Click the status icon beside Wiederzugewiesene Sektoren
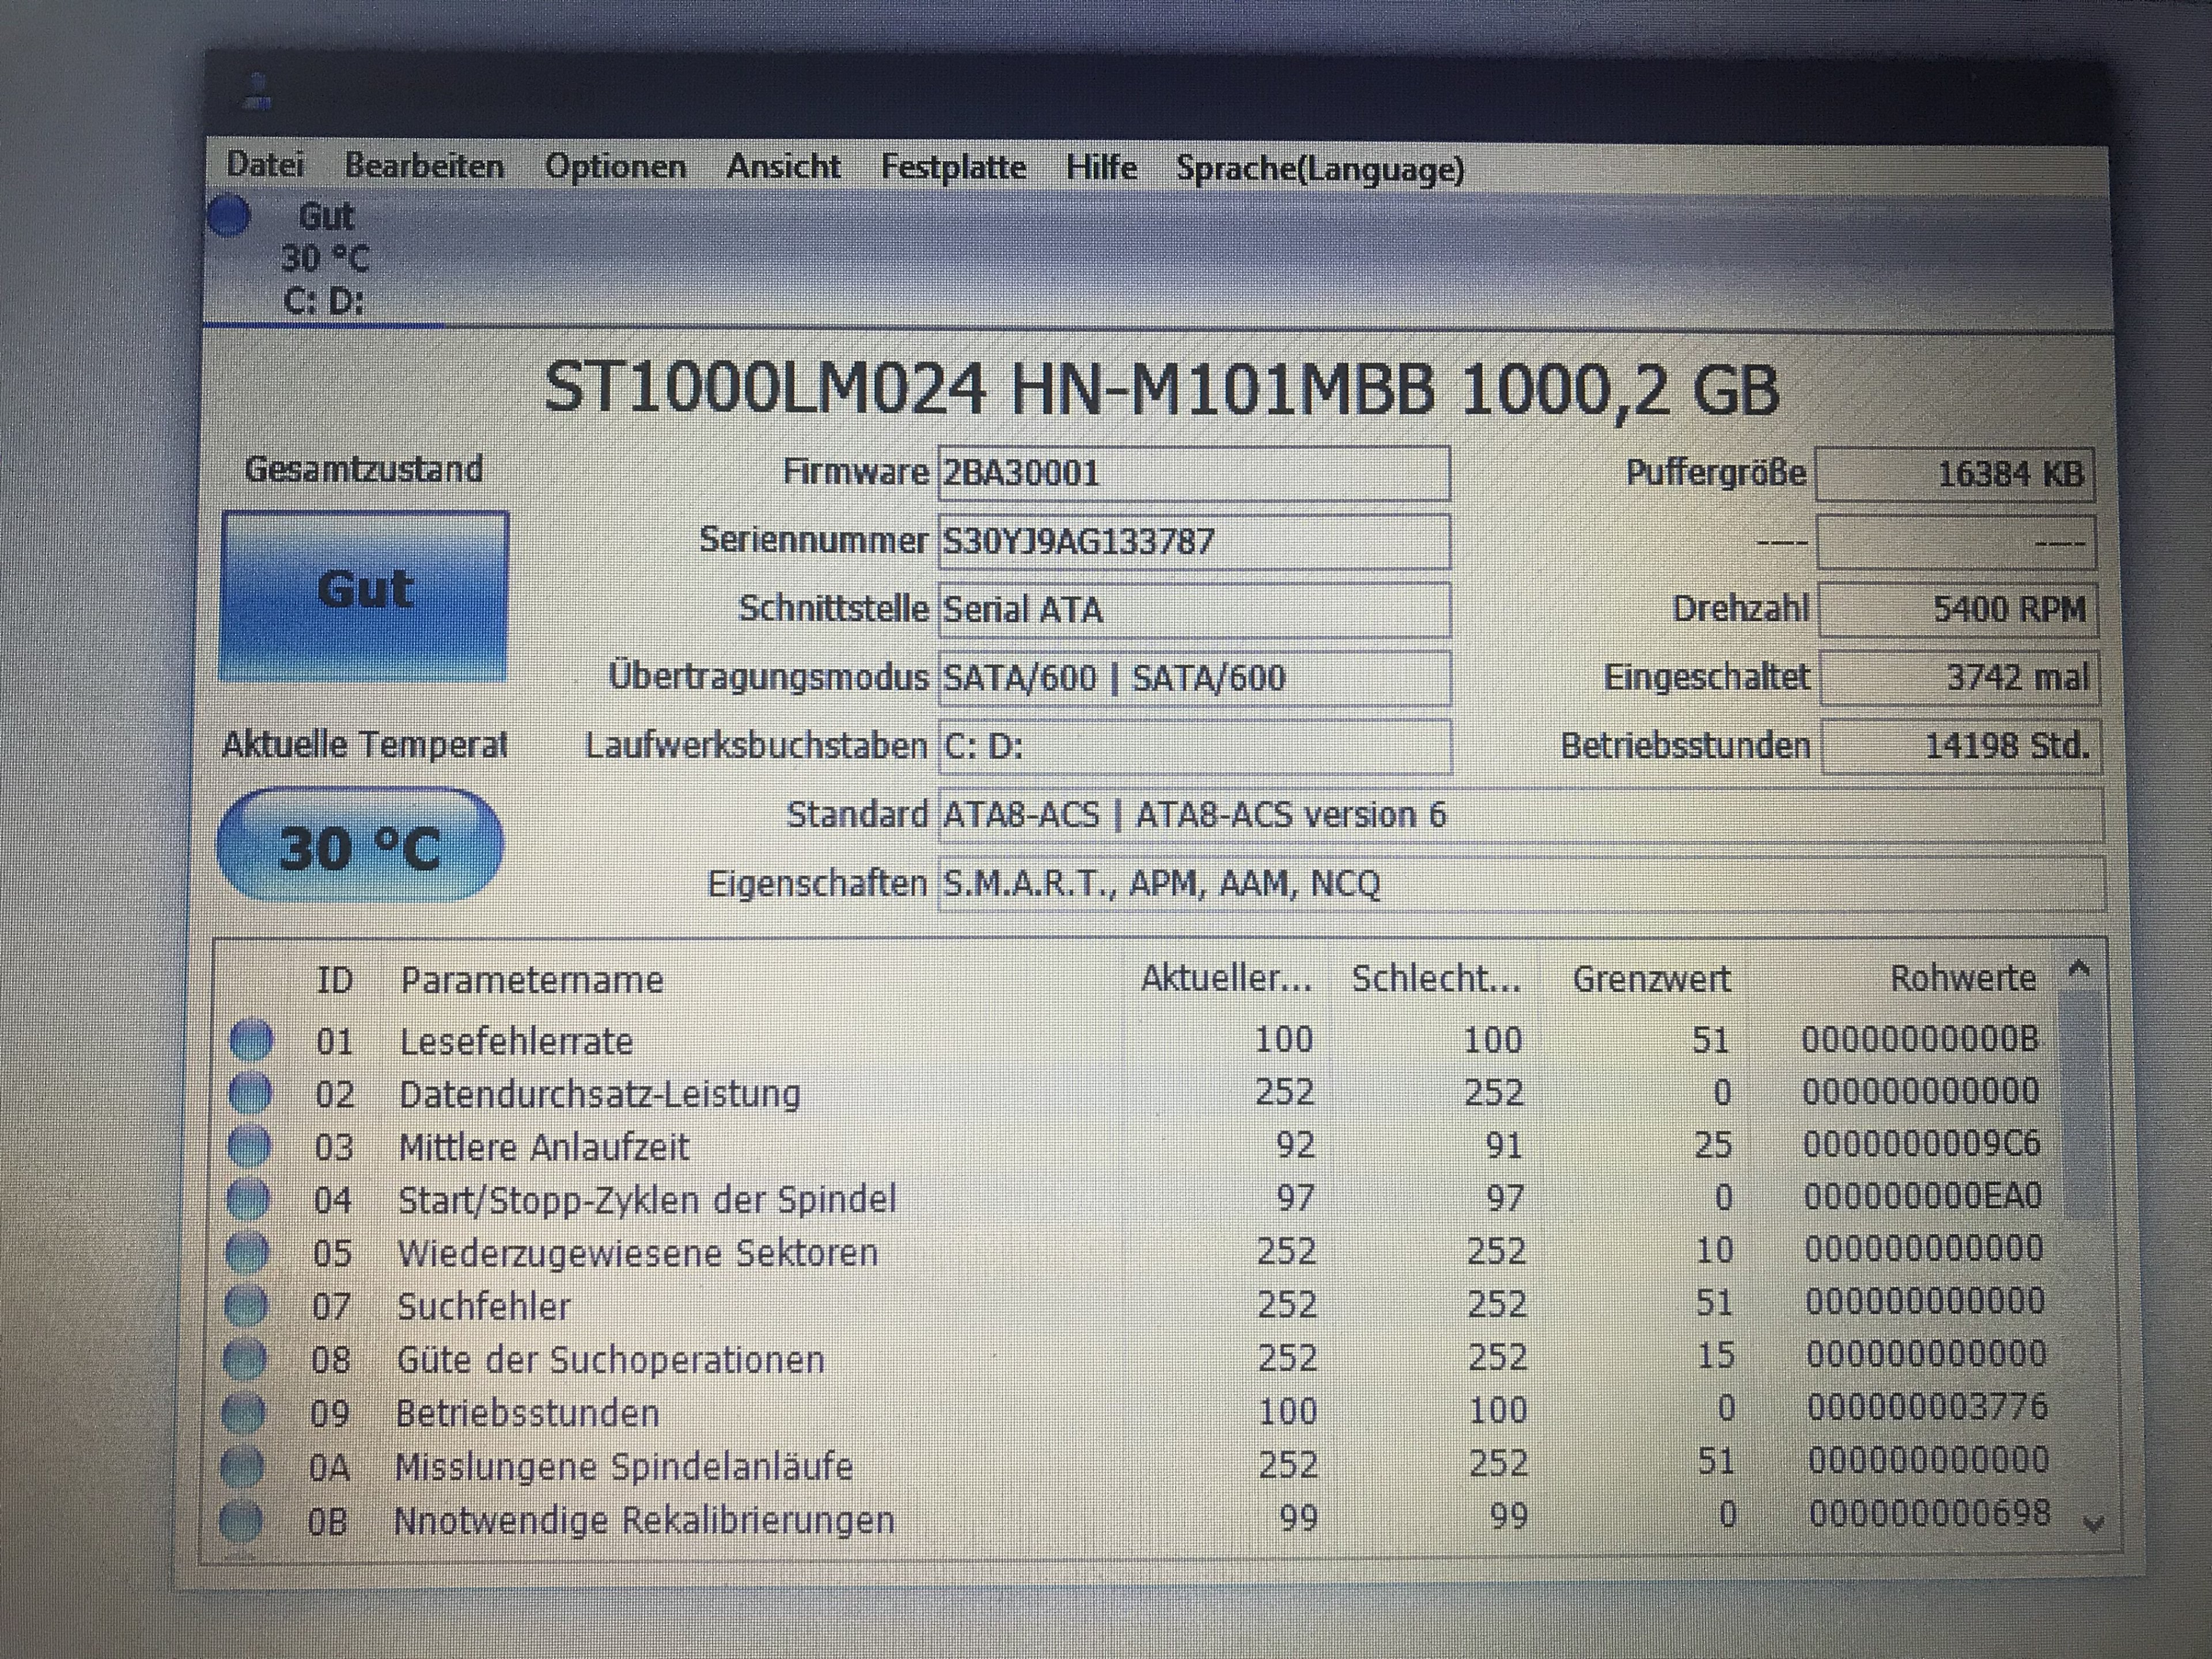This screenshot has height=1659, width=2212. tap(247, 1252)
